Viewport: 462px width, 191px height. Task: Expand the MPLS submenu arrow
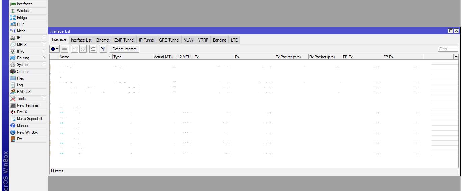click(44, 44)
